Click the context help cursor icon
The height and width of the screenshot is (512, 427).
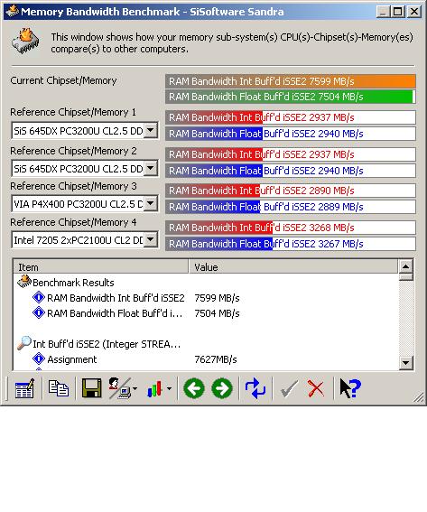[350, 388]
